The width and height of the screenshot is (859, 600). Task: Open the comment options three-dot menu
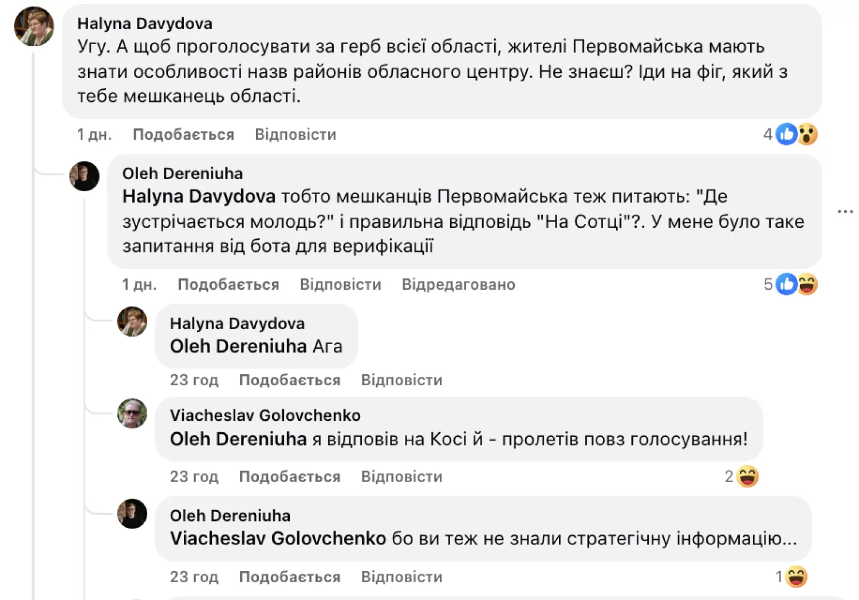coord(845,211)
